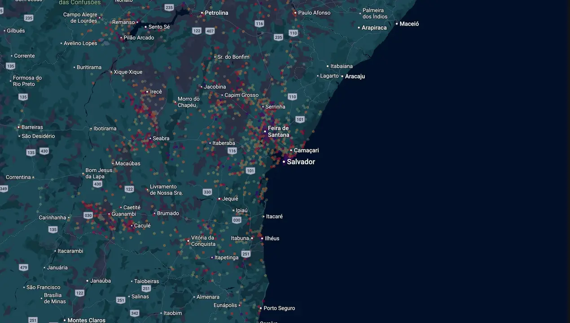This screenshot has height=323, width=570.
Task: Select the Lagarto label
Action: [x=329, y=76]
